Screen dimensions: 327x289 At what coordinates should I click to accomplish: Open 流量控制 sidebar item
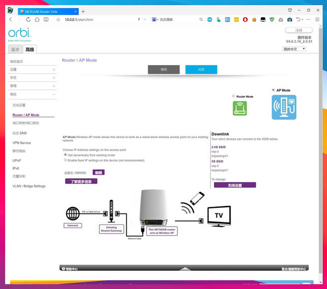tap(19, 176)
